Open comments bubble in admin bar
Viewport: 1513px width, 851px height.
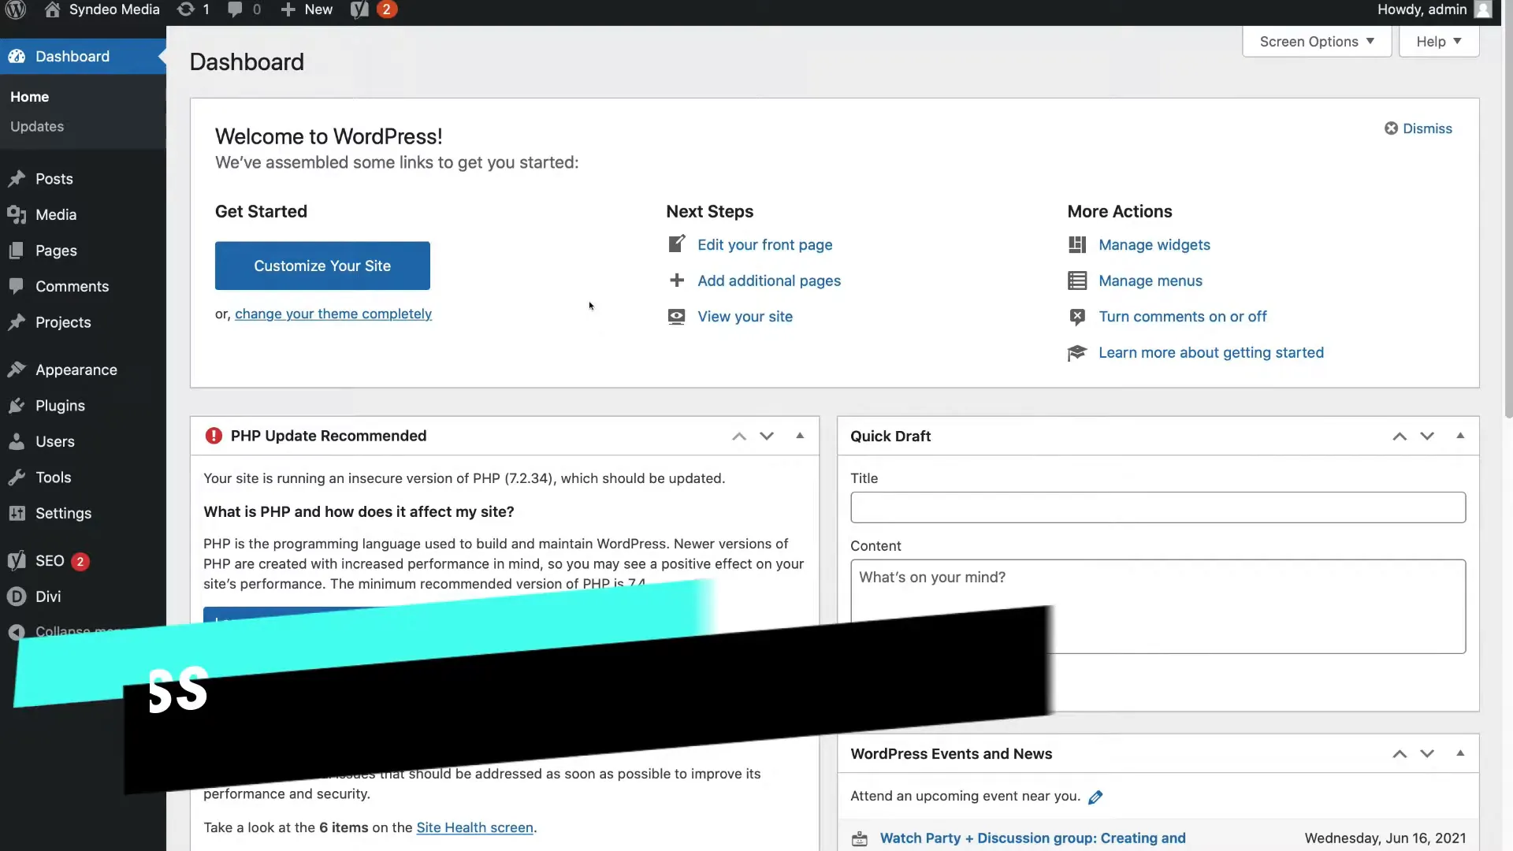coord(235,9)
